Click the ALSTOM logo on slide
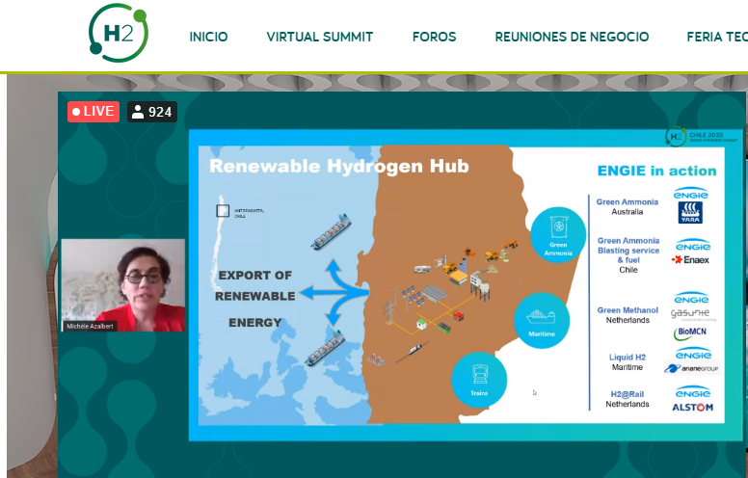 point(693,407)
